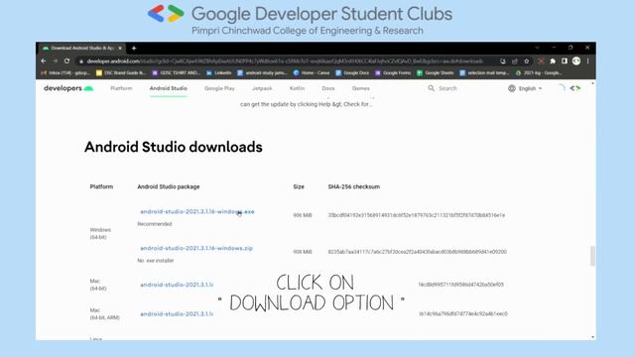Open the Jetpack nav tab
Image resolution: width=635 pixels, height=357 pixels.
(x=262, y=88)
